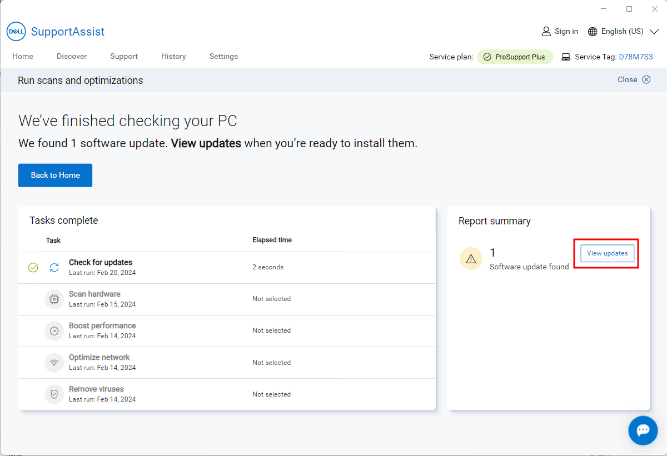Open the Support tab
The width and height of the screenshot is (667, 456).
coord(124,56)
